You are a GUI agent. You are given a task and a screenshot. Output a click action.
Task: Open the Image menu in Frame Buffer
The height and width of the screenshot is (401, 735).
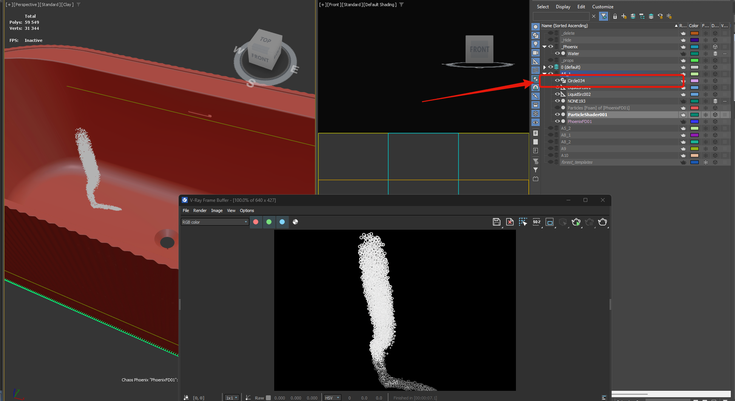pyautogui.click(x=217, y=210)
